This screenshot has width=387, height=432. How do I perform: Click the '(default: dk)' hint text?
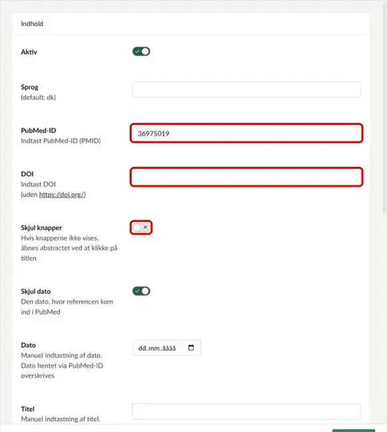(39, 97)
